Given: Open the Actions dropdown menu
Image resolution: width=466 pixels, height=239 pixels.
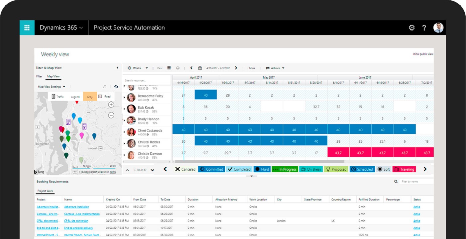Looking at the screenshot, I should tap(275, 68).
